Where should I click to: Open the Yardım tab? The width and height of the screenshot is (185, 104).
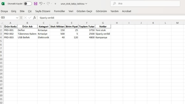tap(114, 11)
